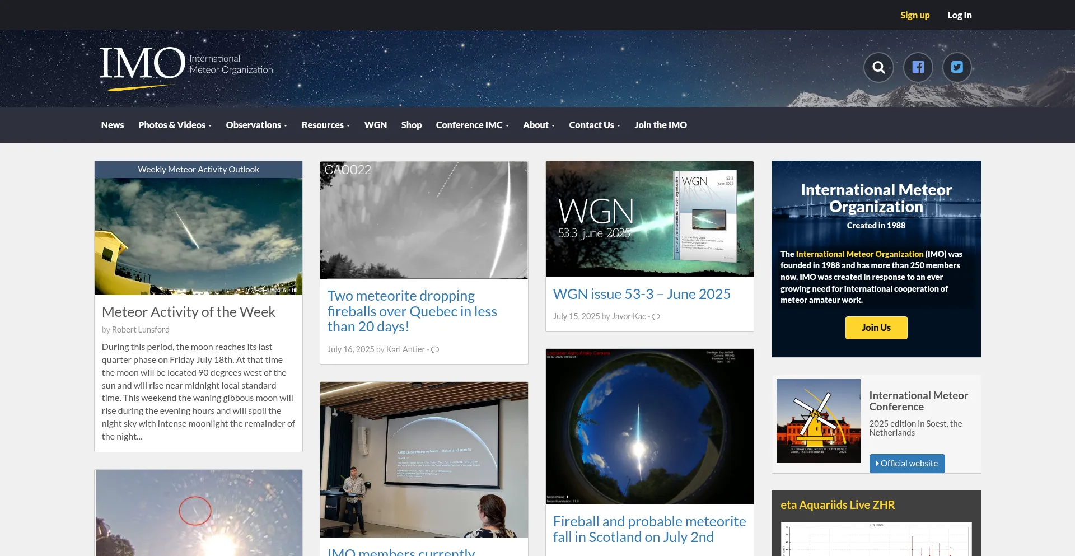1075x556 pixels.
Task: Click the International Meteor Conference windmill logo
Action: 818,421
